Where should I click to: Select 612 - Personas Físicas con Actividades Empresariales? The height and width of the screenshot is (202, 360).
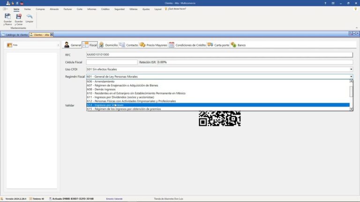[x=131, y=101]
